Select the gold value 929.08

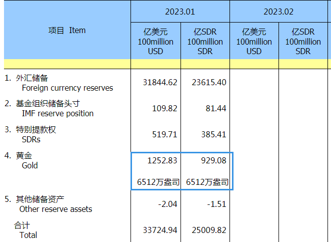click(x=213, y=160)
